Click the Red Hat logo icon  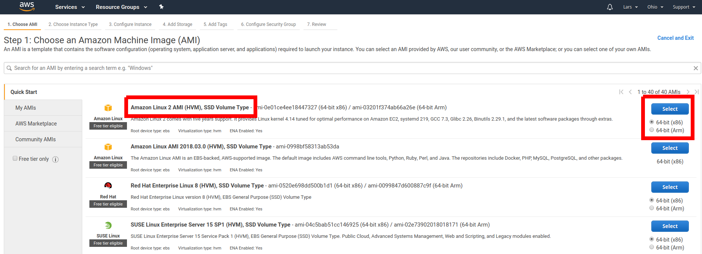pos(108,186)
